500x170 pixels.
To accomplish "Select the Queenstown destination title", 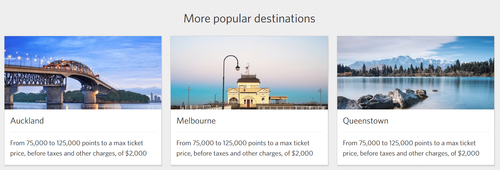I will click(365, 121).
